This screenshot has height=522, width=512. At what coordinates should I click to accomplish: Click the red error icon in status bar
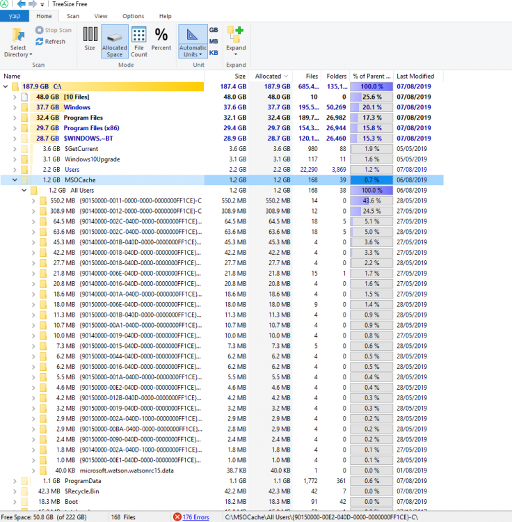coord(177,516)
